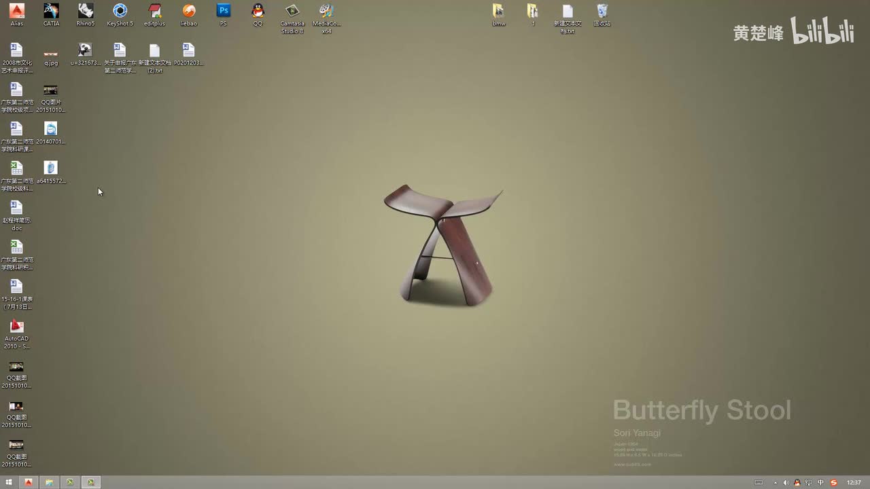Select the editplus desktop shortcut
Viewport: 870px width, 489px height.
pyautogui.click(x=155, y=15)
